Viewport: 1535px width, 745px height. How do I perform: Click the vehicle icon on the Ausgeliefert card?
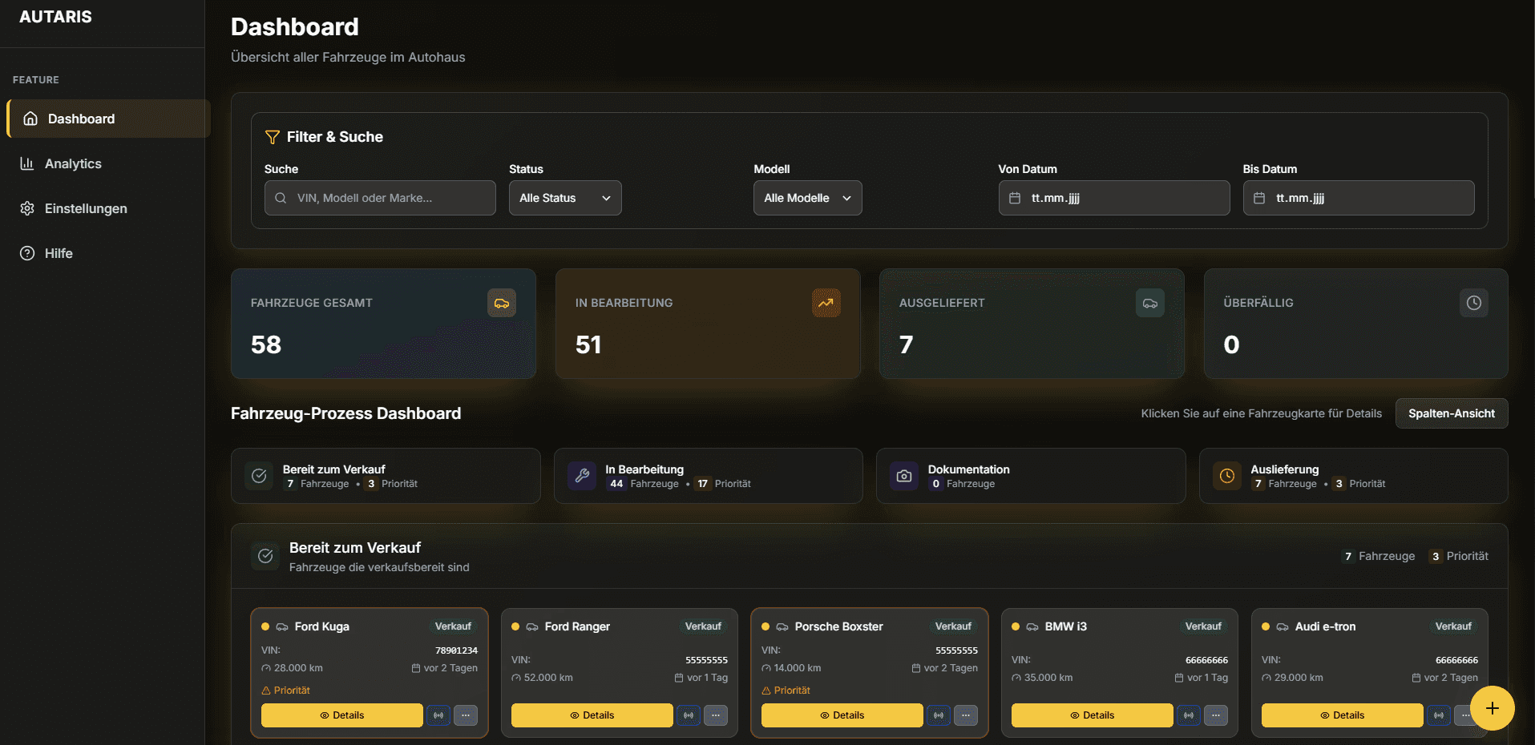tap(1150, 303)
